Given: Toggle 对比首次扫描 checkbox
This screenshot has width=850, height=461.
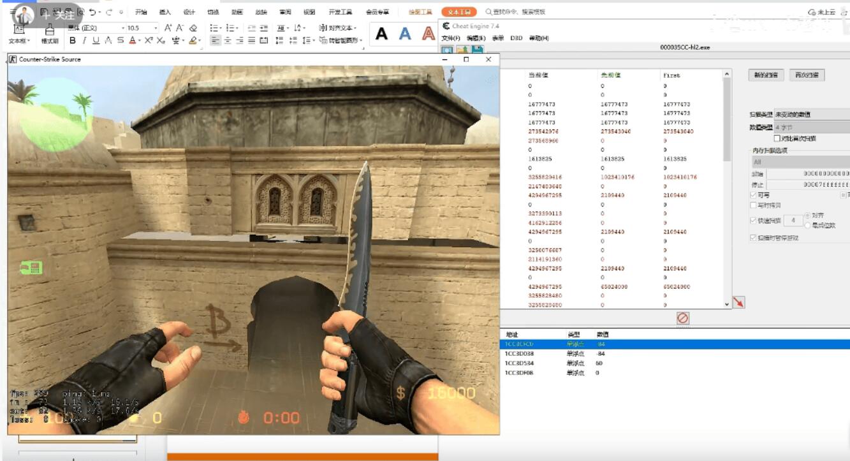Looking at the screenshot, I should pyautogui.click(x=777, y=138).
